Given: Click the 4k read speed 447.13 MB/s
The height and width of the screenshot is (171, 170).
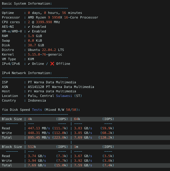Looking at the screenshot, I should pyautogui.click(x=39, y=128).
